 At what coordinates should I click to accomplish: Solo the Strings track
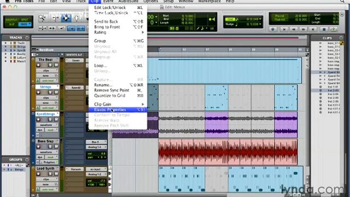[x=50, y=92]
